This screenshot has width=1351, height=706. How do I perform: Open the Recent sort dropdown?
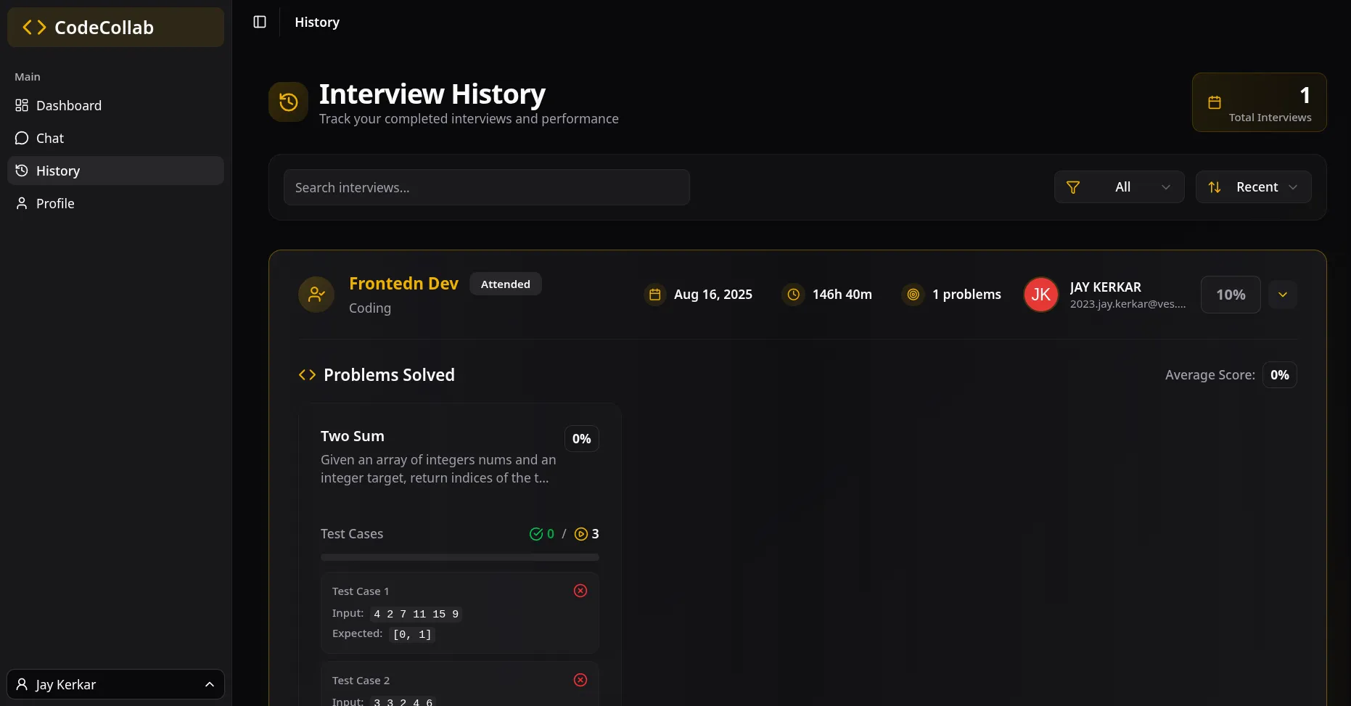(x=1253, y=187)
